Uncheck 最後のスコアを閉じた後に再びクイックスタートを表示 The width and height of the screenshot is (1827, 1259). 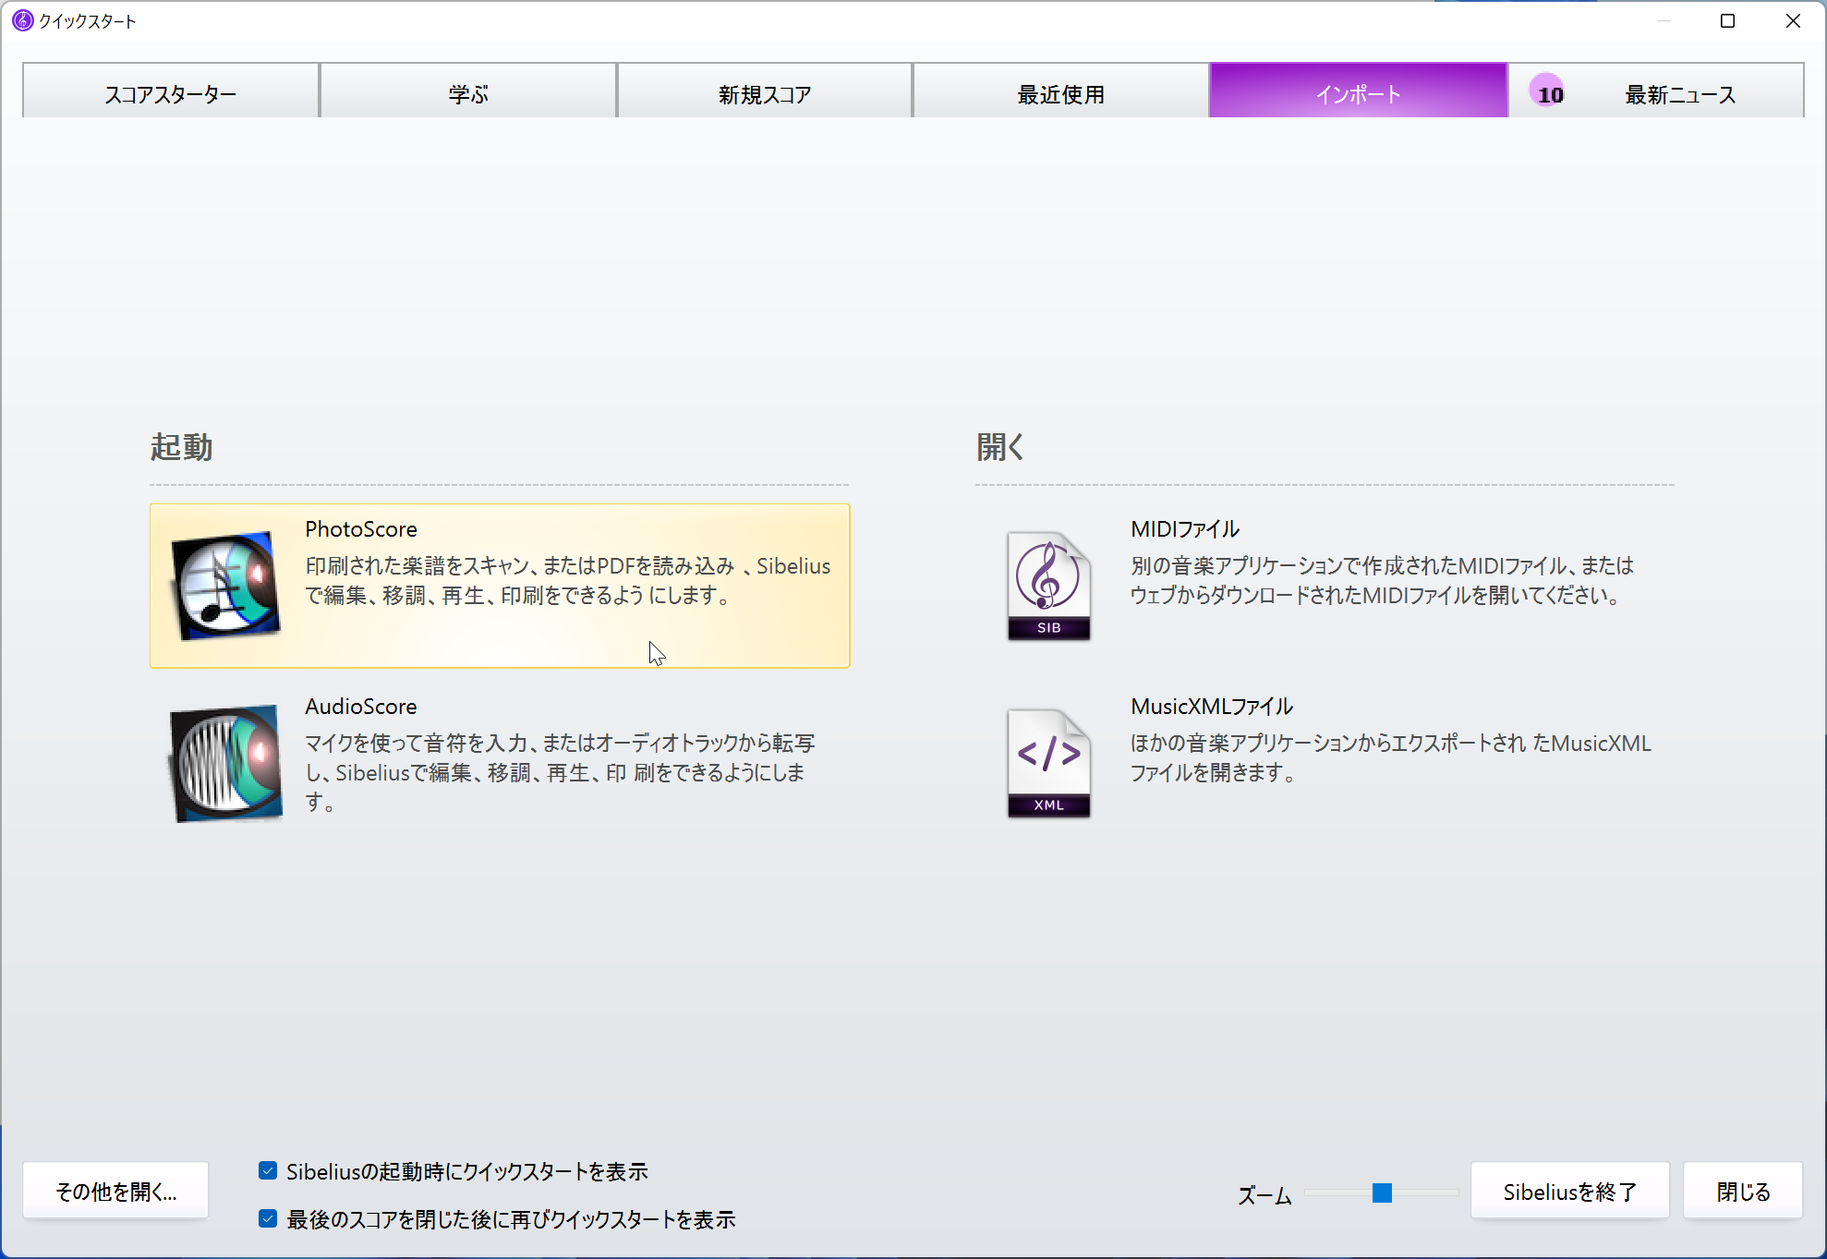pyautogui.click(x=268, y=1219)
